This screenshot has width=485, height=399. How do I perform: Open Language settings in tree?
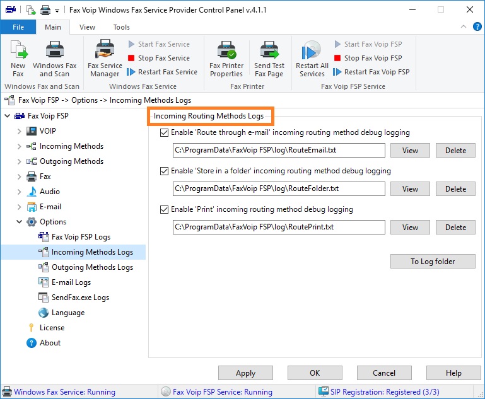[x=62, y=313]
